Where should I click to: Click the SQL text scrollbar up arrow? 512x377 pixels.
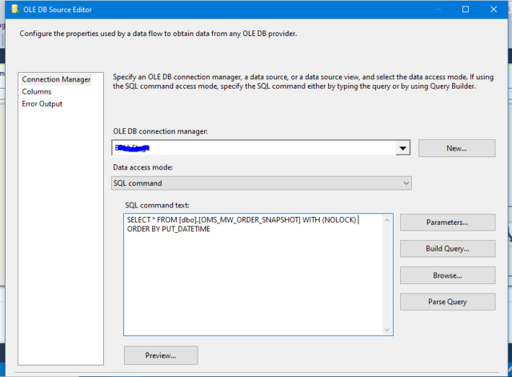[388, 219]
